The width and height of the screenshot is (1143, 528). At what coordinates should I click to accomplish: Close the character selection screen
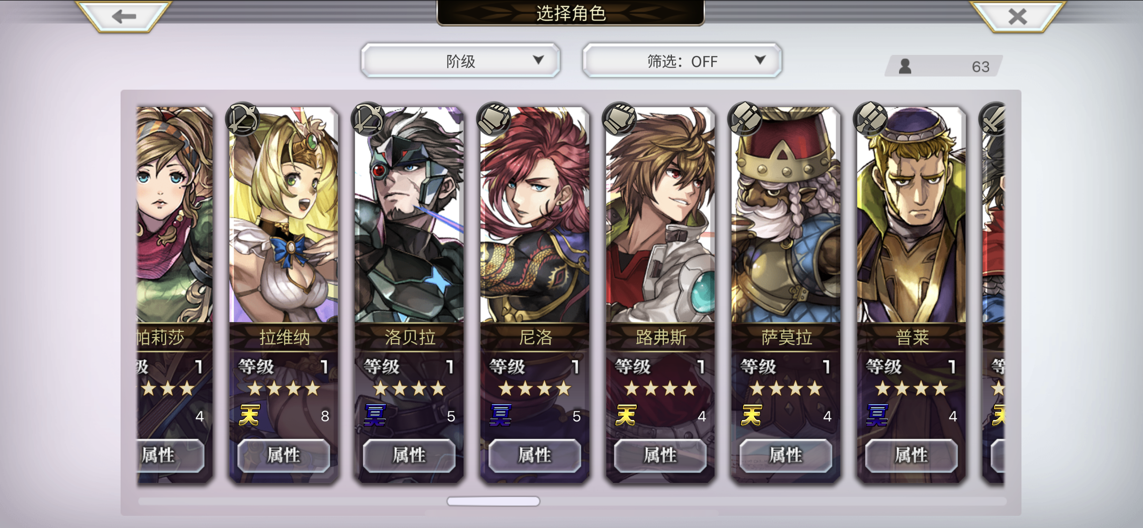point(1017,16)
